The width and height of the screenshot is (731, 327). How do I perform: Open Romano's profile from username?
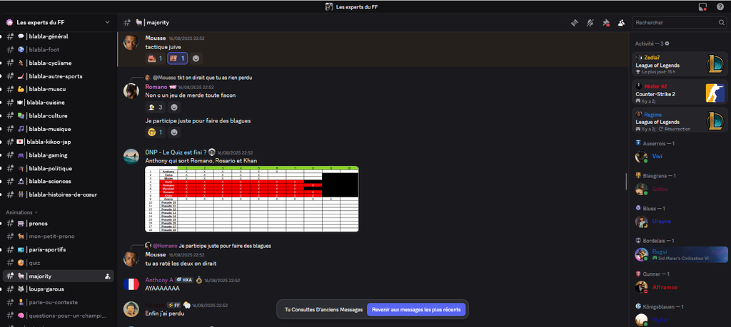click(156, 86)
